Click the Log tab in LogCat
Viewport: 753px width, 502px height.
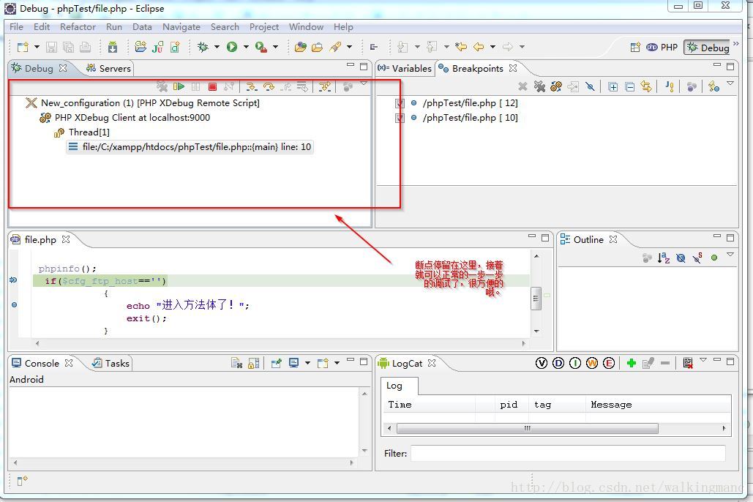point(399,386)
